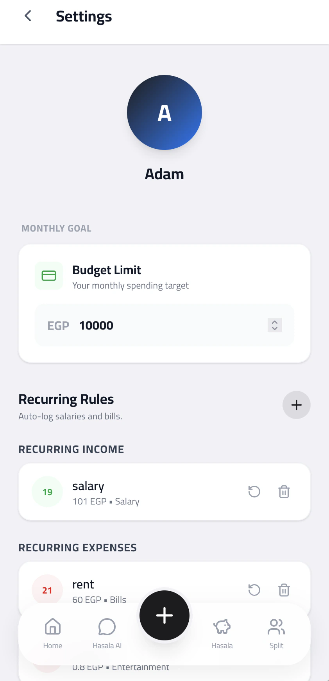Screen dimensions: 329x681
Task: Tap the Adam profile avatar
Action: click(164, 112)
